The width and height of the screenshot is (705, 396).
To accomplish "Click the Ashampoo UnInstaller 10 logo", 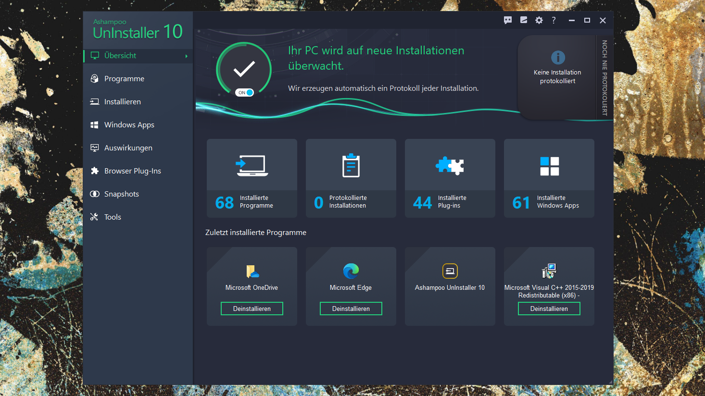I will tap(138, 30).
